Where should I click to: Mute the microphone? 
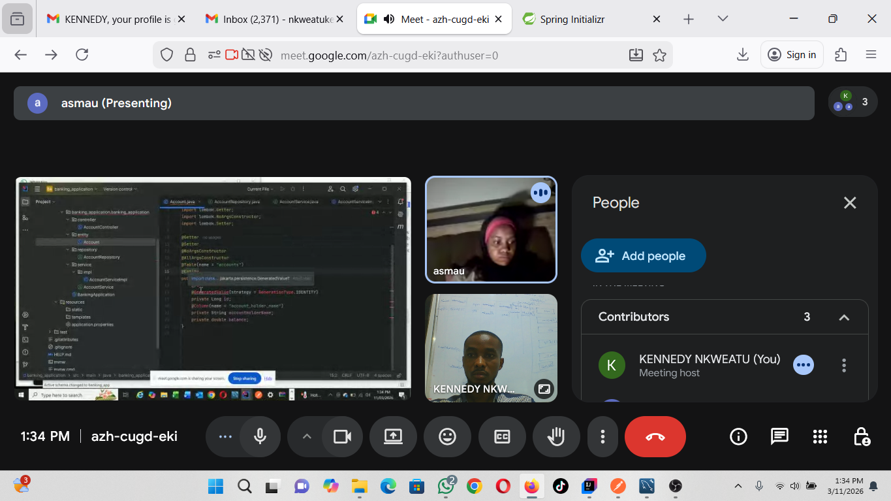pos(260,437)
